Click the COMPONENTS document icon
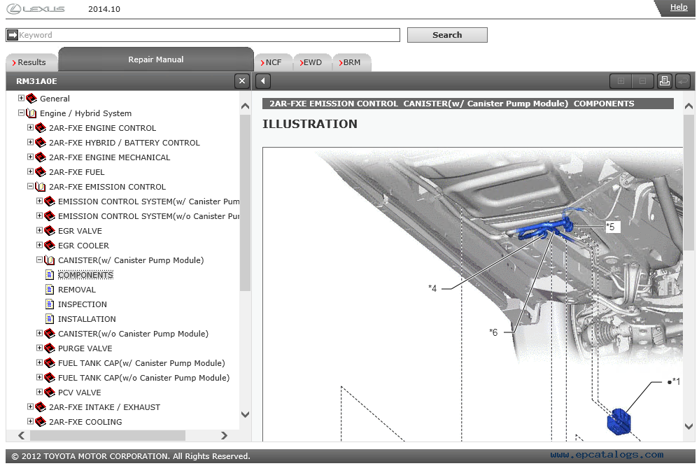Screen dimensions: 699x466 pyautogui.click(x=50, y=275)
